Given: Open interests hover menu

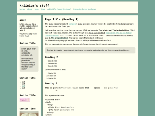Looking at the screenshot, I should point(84,9).
